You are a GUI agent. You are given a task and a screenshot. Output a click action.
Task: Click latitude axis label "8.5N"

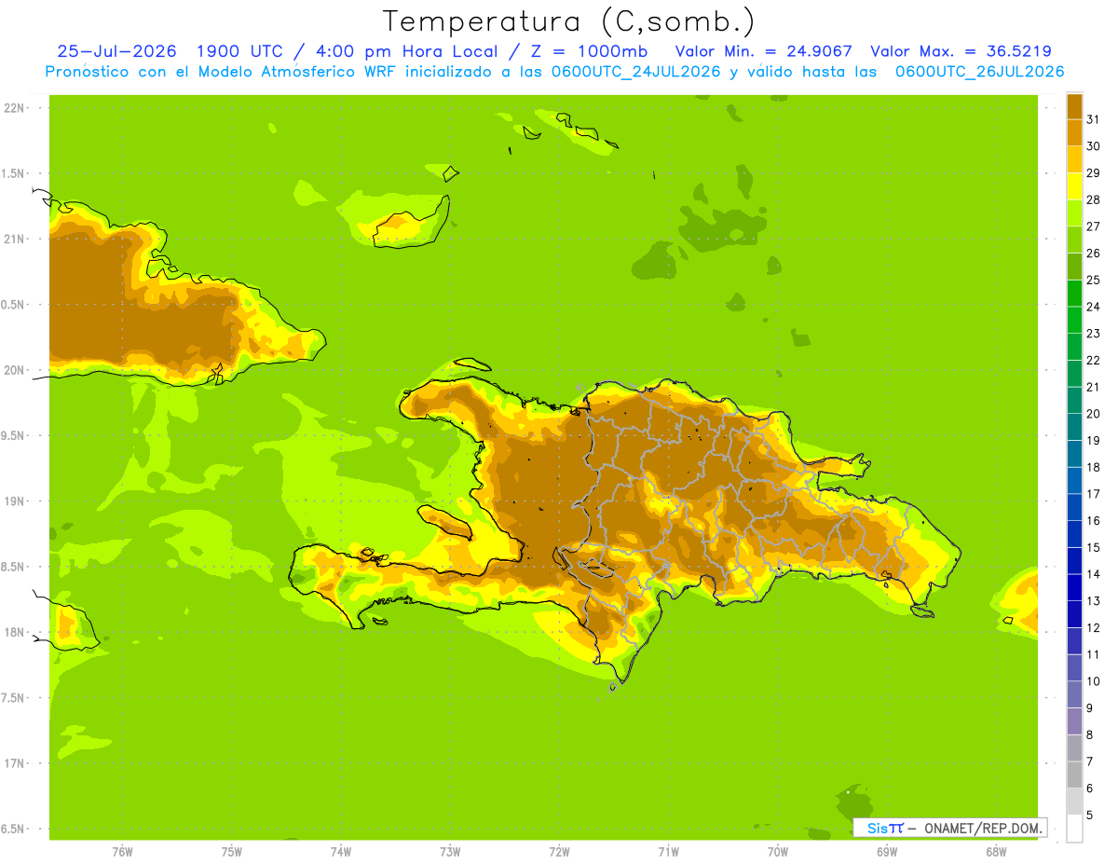pos(14,567)
